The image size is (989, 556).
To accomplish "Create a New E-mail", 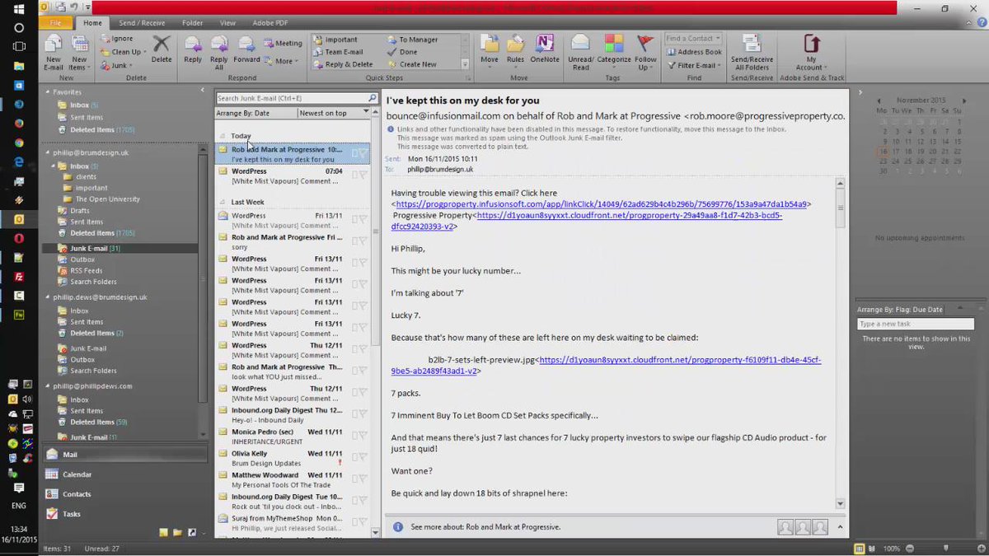I will (54, 53).
